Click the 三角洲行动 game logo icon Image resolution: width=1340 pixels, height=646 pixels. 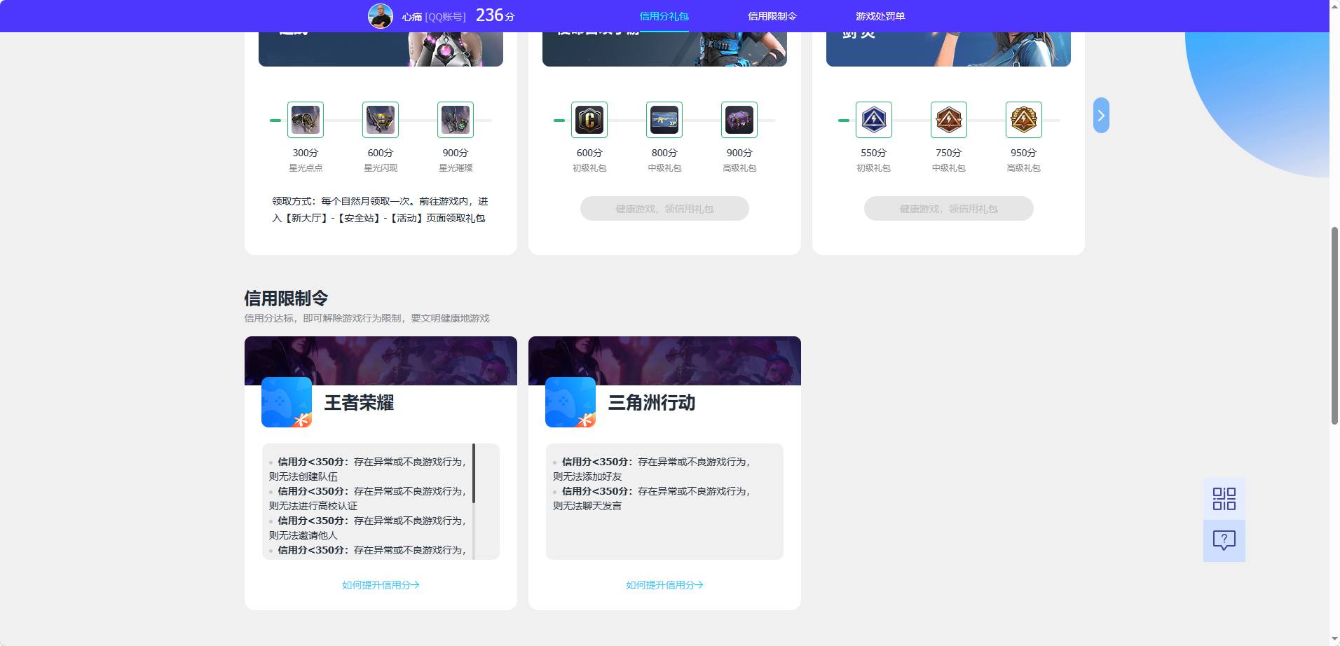(x=570, y=402)
